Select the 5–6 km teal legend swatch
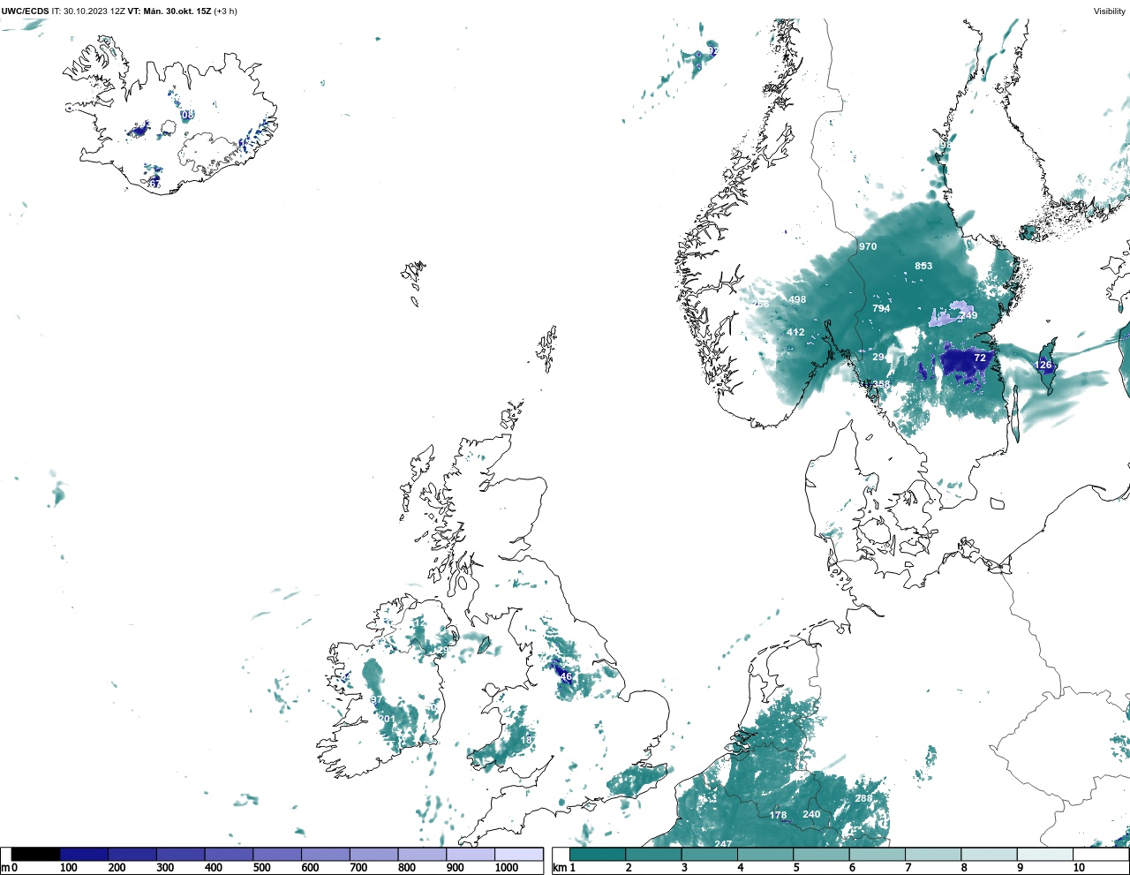The width and height of the screenshot is (1130, 875). tap(821, 855)
